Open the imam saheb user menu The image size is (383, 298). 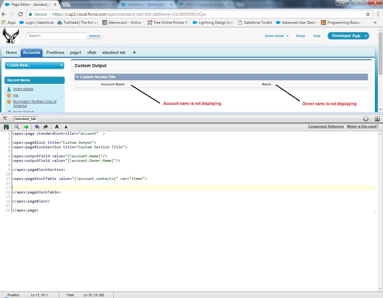pyautogui.click(x=276, y=36)
